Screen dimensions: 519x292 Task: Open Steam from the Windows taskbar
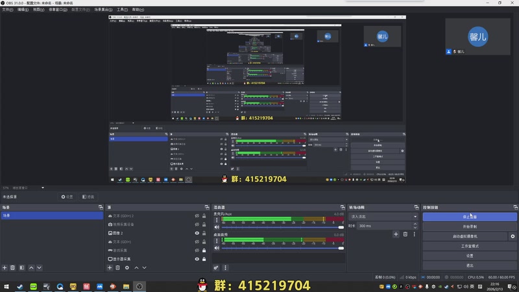tap(20, 286)
